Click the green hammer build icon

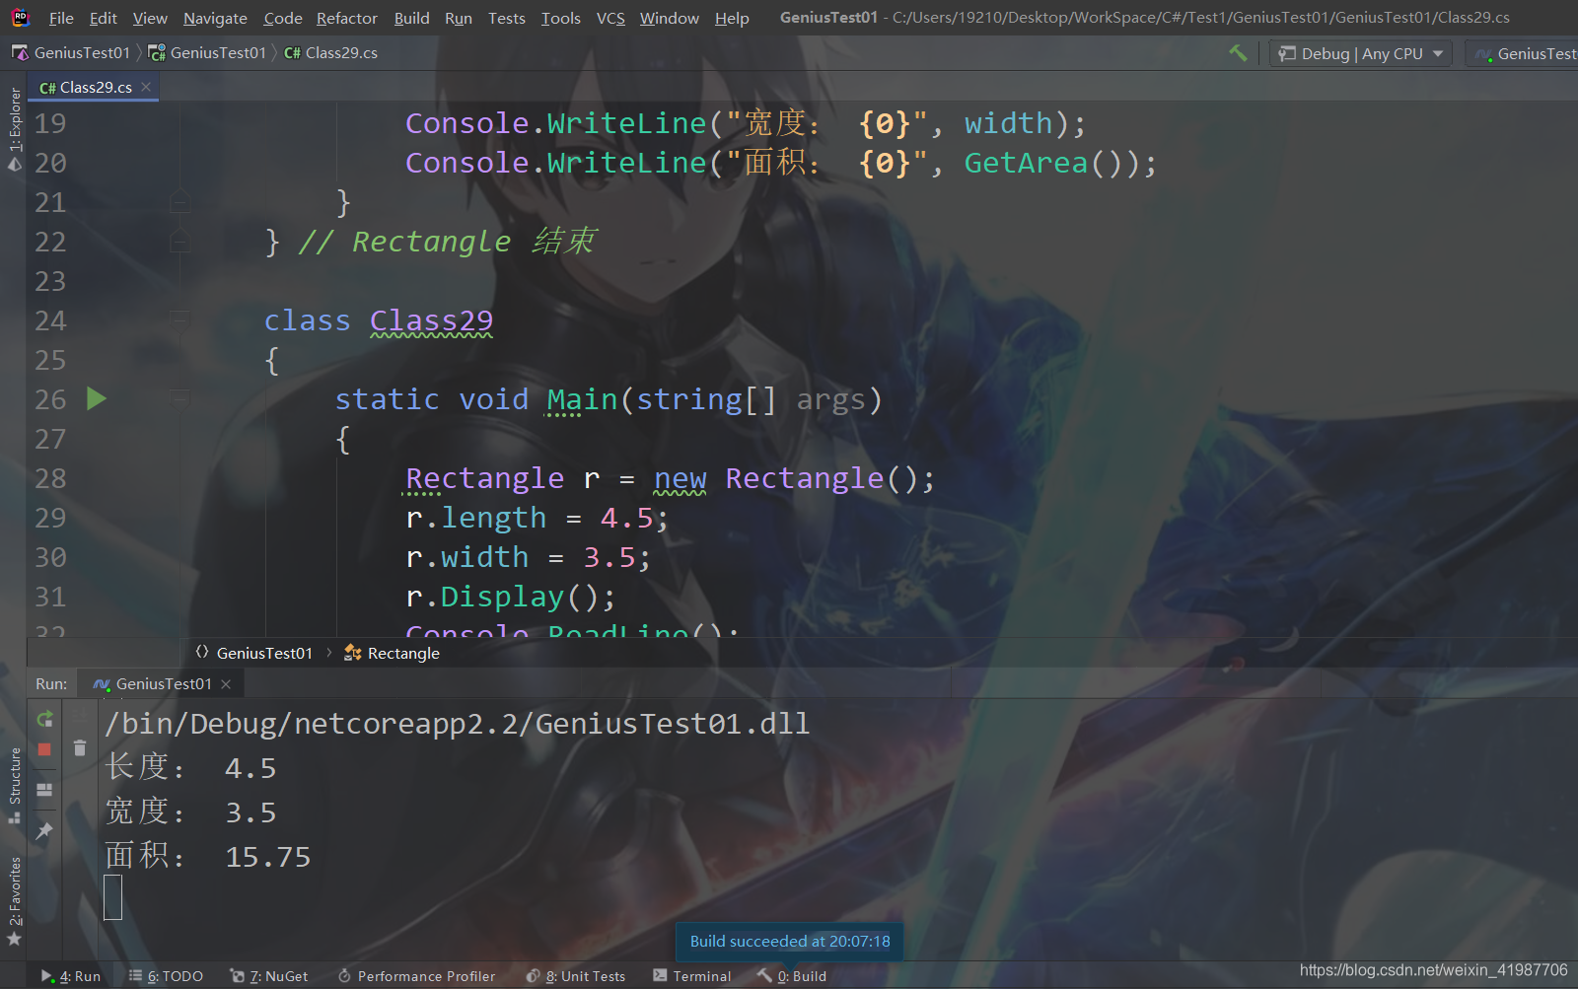pos(1238,53)
